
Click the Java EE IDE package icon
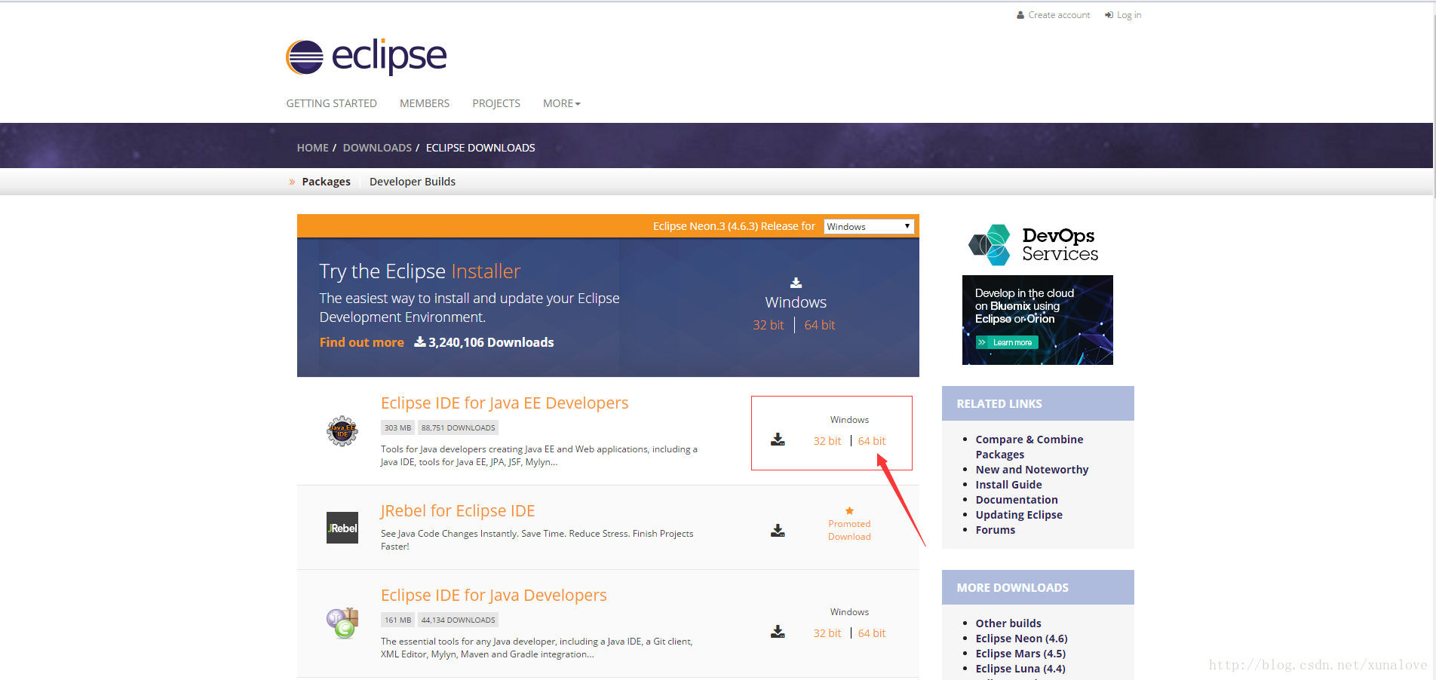(x=342, y=431)
